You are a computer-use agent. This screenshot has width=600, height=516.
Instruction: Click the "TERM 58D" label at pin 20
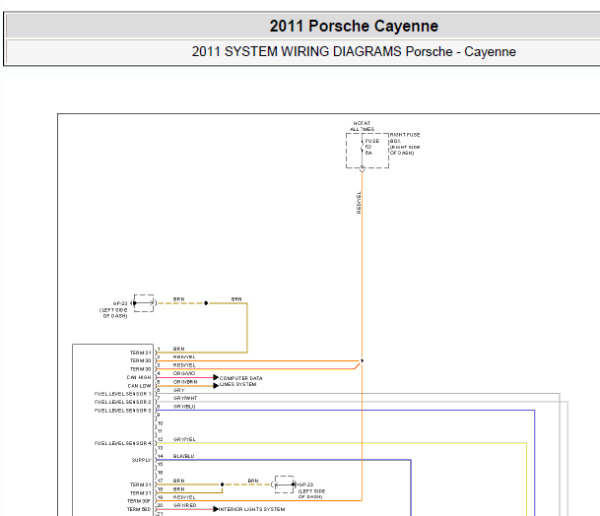[x=139, y=509]
